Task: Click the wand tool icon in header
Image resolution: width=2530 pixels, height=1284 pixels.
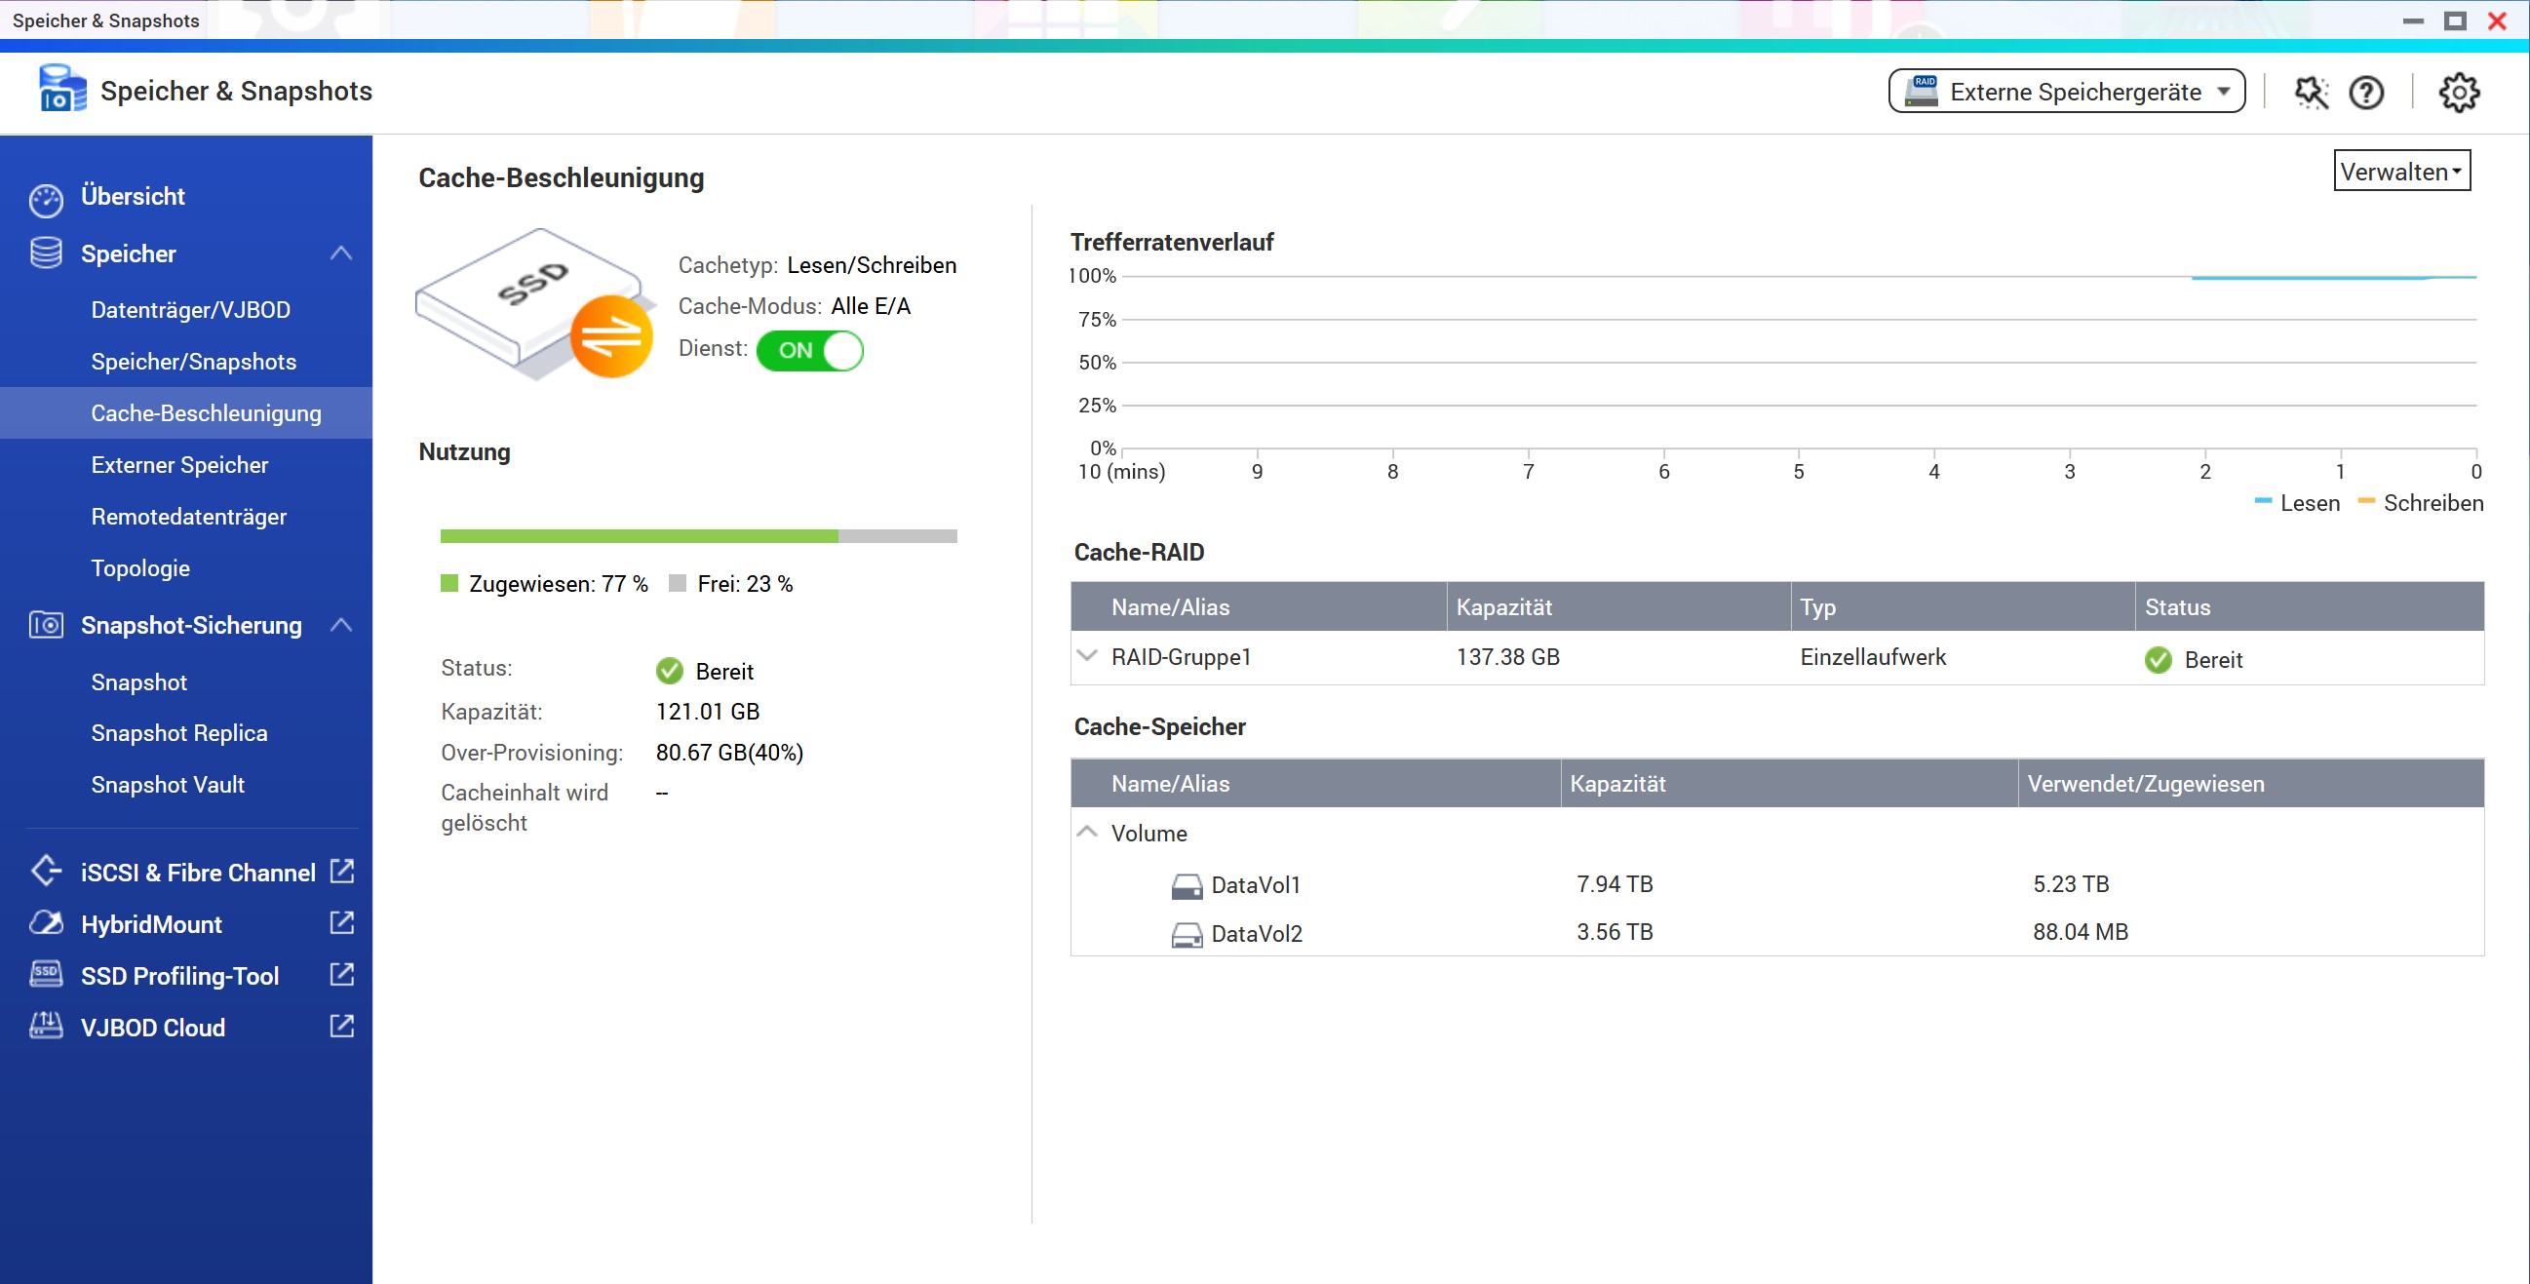Action: coord(2310,93)
